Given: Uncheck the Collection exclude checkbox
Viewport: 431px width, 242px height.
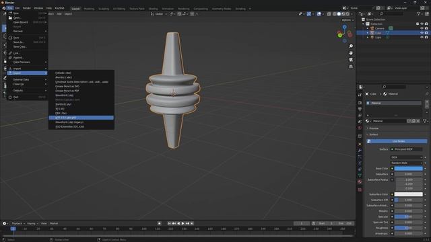Looking at the screenshot, I should [x=418, y=24].
